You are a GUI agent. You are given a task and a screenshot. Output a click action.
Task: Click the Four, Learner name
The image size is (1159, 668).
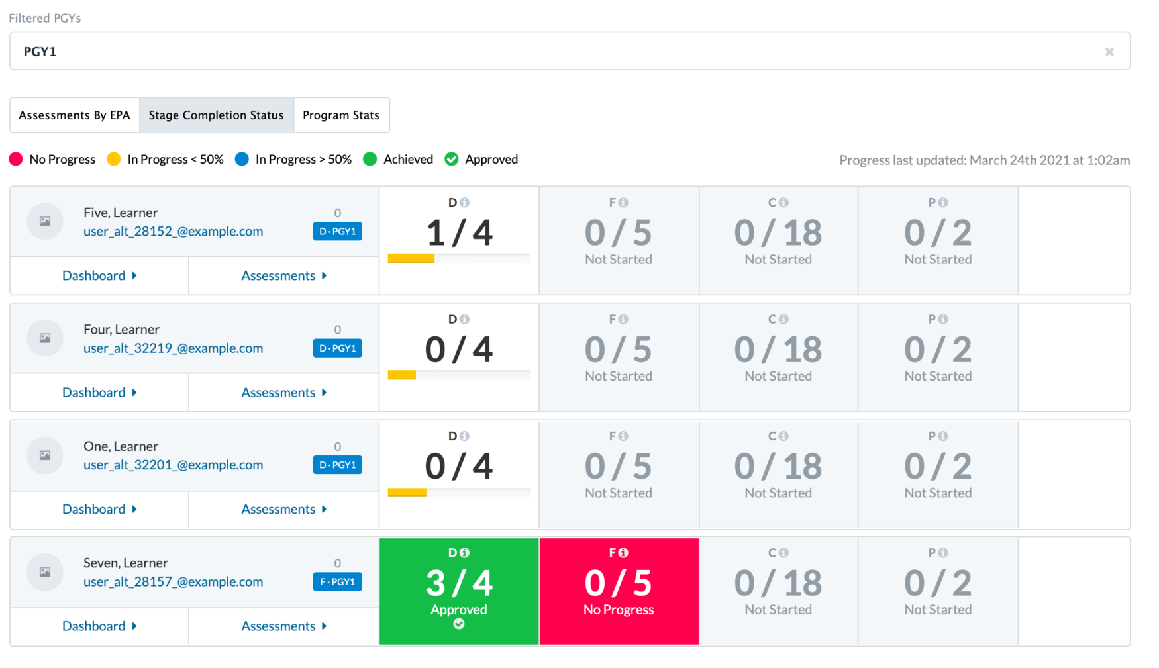(x=121, y=329)
